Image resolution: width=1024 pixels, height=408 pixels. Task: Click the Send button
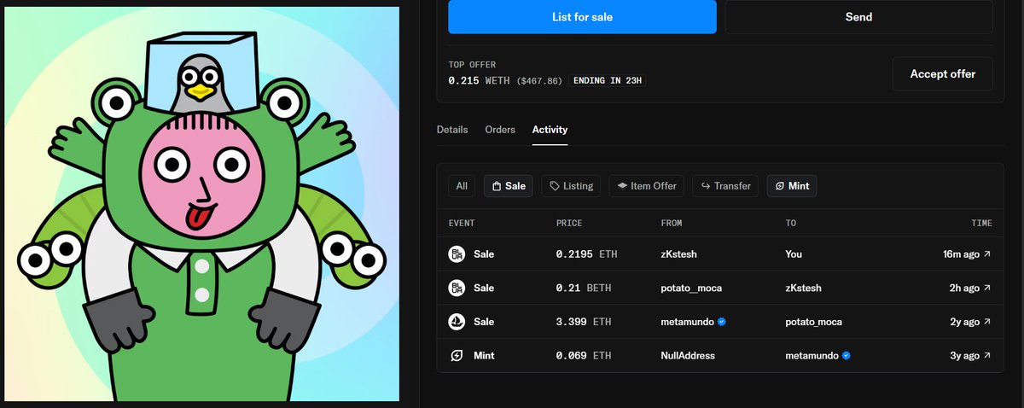click(859, 16)
